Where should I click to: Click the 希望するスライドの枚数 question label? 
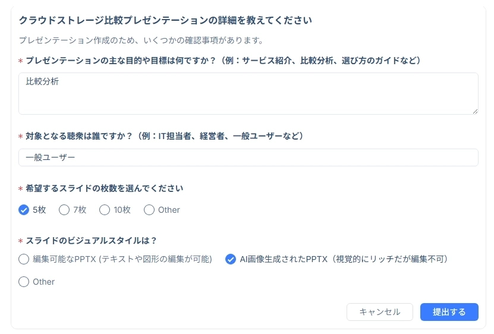point(104,188)
